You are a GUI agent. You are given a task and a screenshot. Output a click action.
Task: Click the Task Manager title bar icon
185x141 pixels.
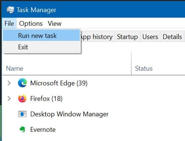10,10
